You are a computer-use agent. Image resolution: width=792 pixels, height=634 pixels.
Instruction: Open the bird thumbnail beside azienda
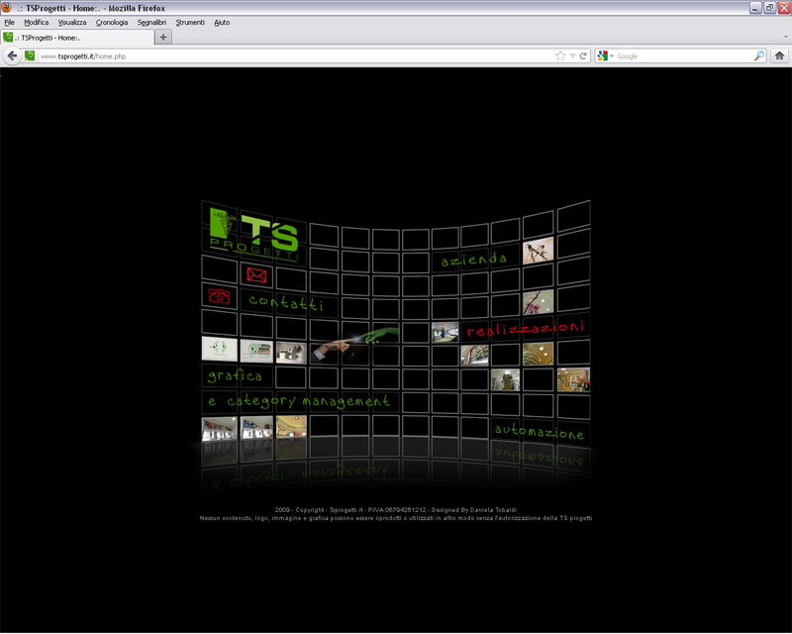pos(538,251)
